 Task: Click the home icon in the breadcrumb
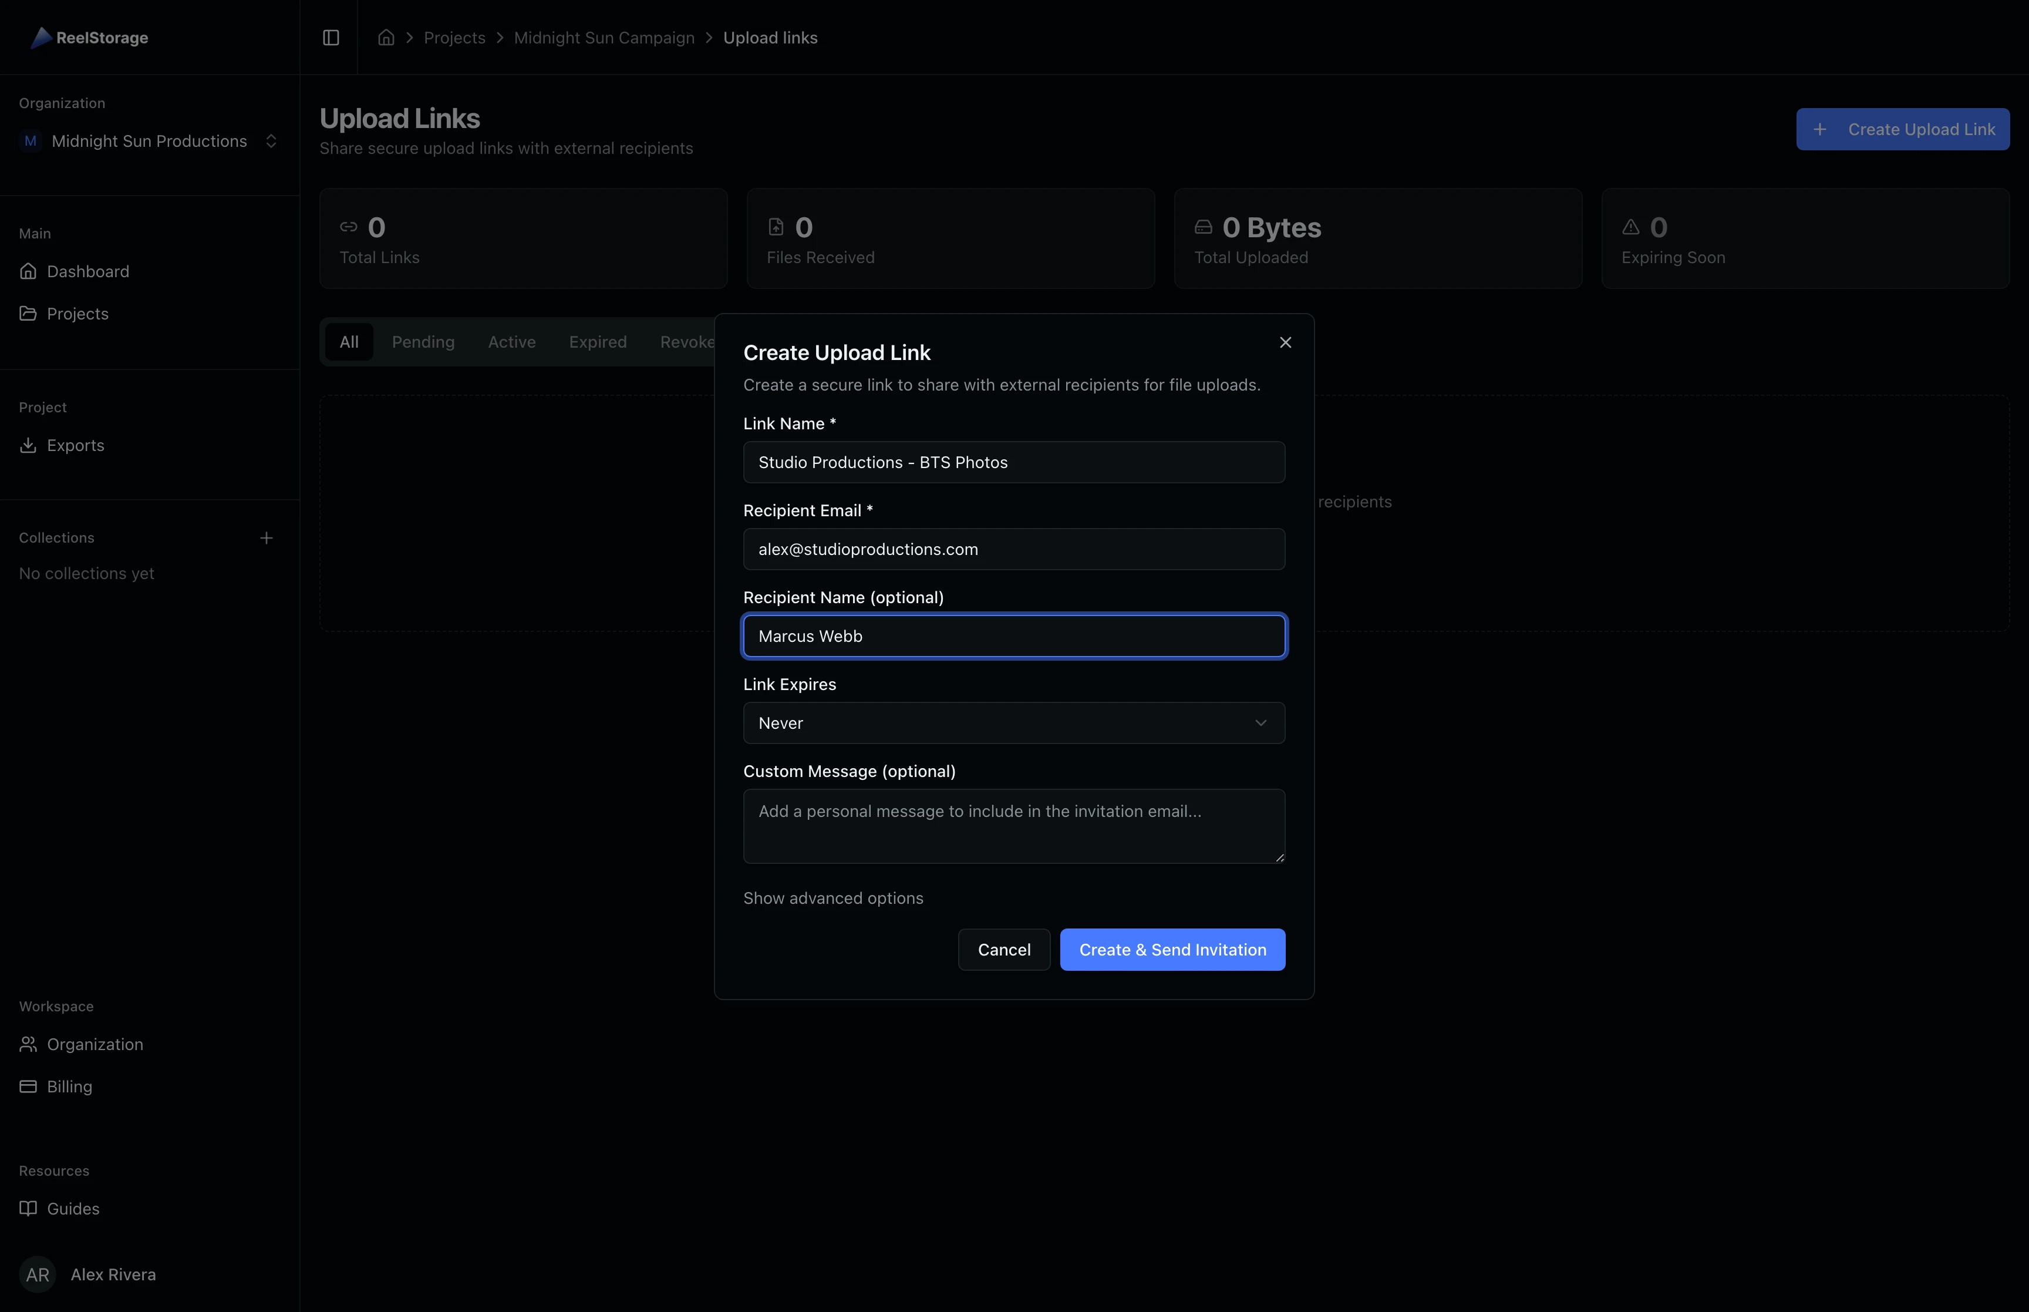pyautogui.click(x=386, y=38)
